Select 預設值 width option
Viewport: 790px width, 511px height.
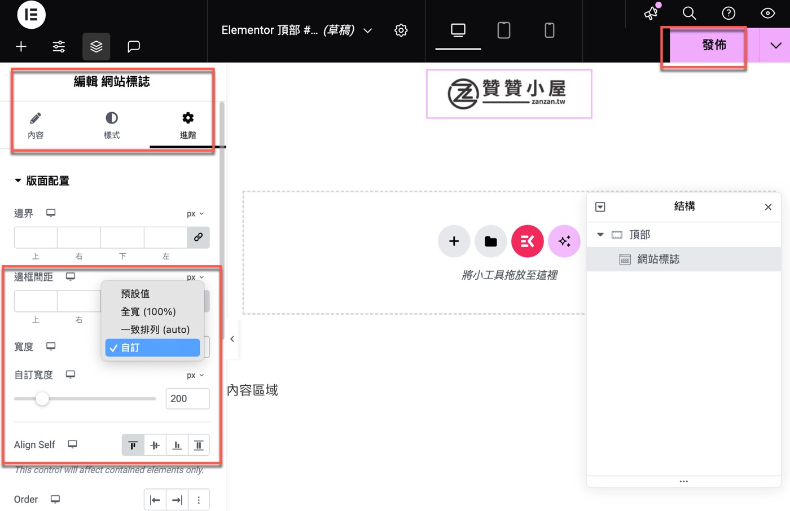click(x=135, y=293)
